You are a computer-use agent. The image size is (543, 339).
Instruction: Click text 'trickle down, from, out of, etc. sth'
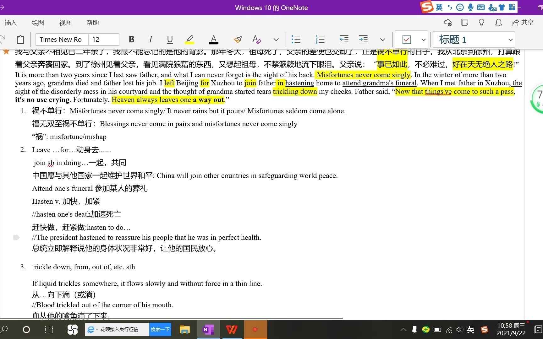(x=84, y=267)
